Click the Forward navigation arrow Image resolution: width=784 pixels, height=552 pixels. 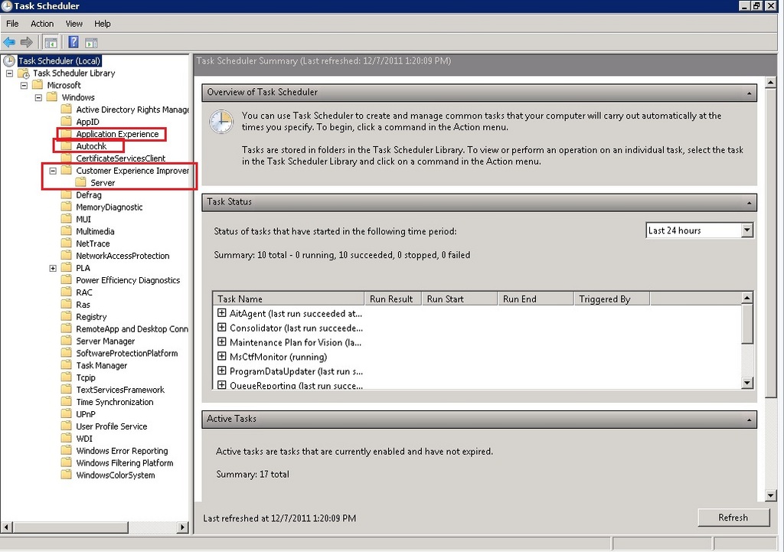[27, 43]
